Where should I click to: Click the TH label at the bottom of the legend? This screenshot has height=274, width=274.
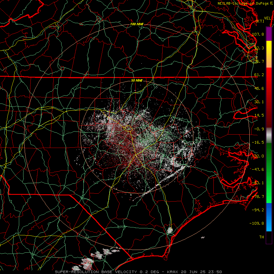(x=262, y=237)
